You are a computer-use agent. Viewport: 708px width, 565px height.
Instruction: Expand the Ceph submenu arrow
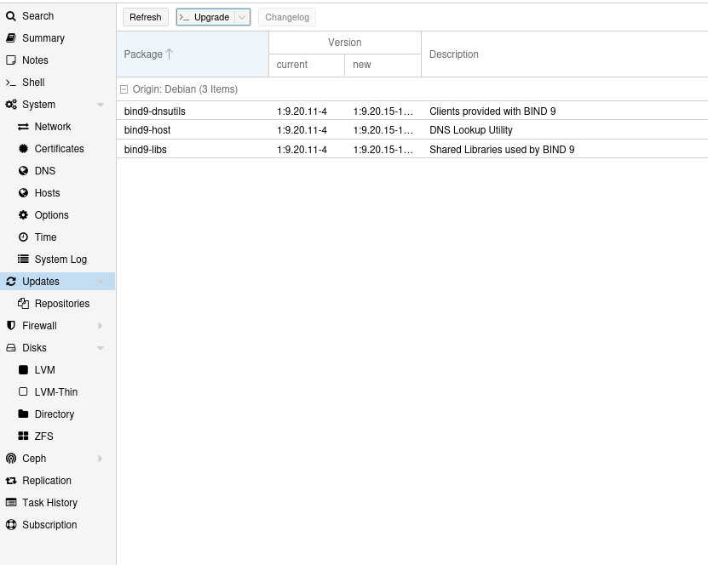click(x=101, y=459)
